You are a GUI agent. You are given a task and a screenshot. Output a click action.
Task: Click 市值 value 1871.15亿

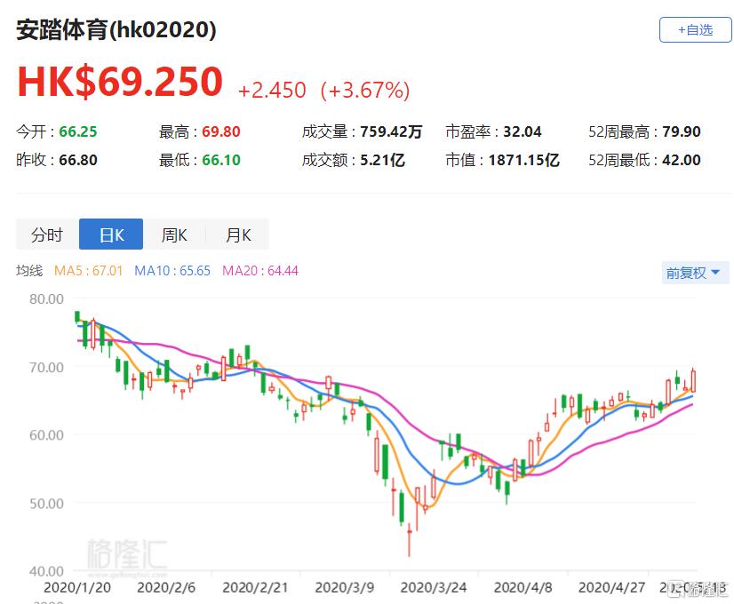pos(523,160)
